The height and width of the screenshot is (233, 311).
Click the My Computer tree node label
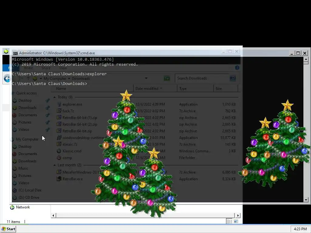(x=27, y=139)
